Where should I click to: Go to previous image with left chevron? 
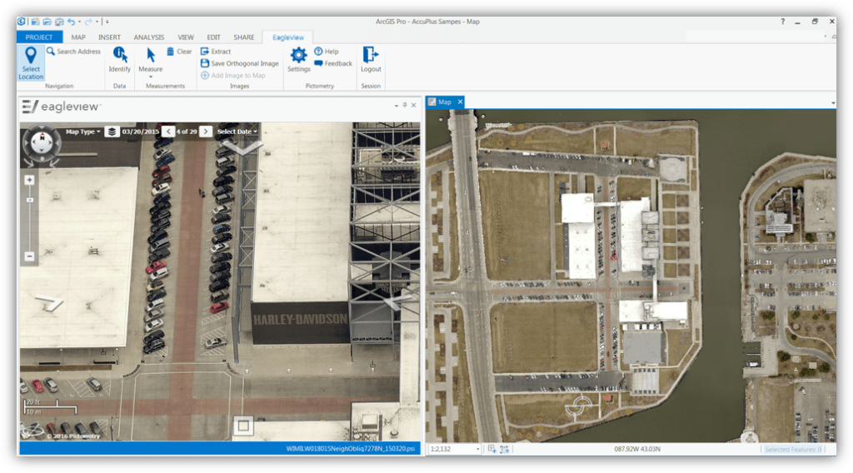tap(168, 132)
